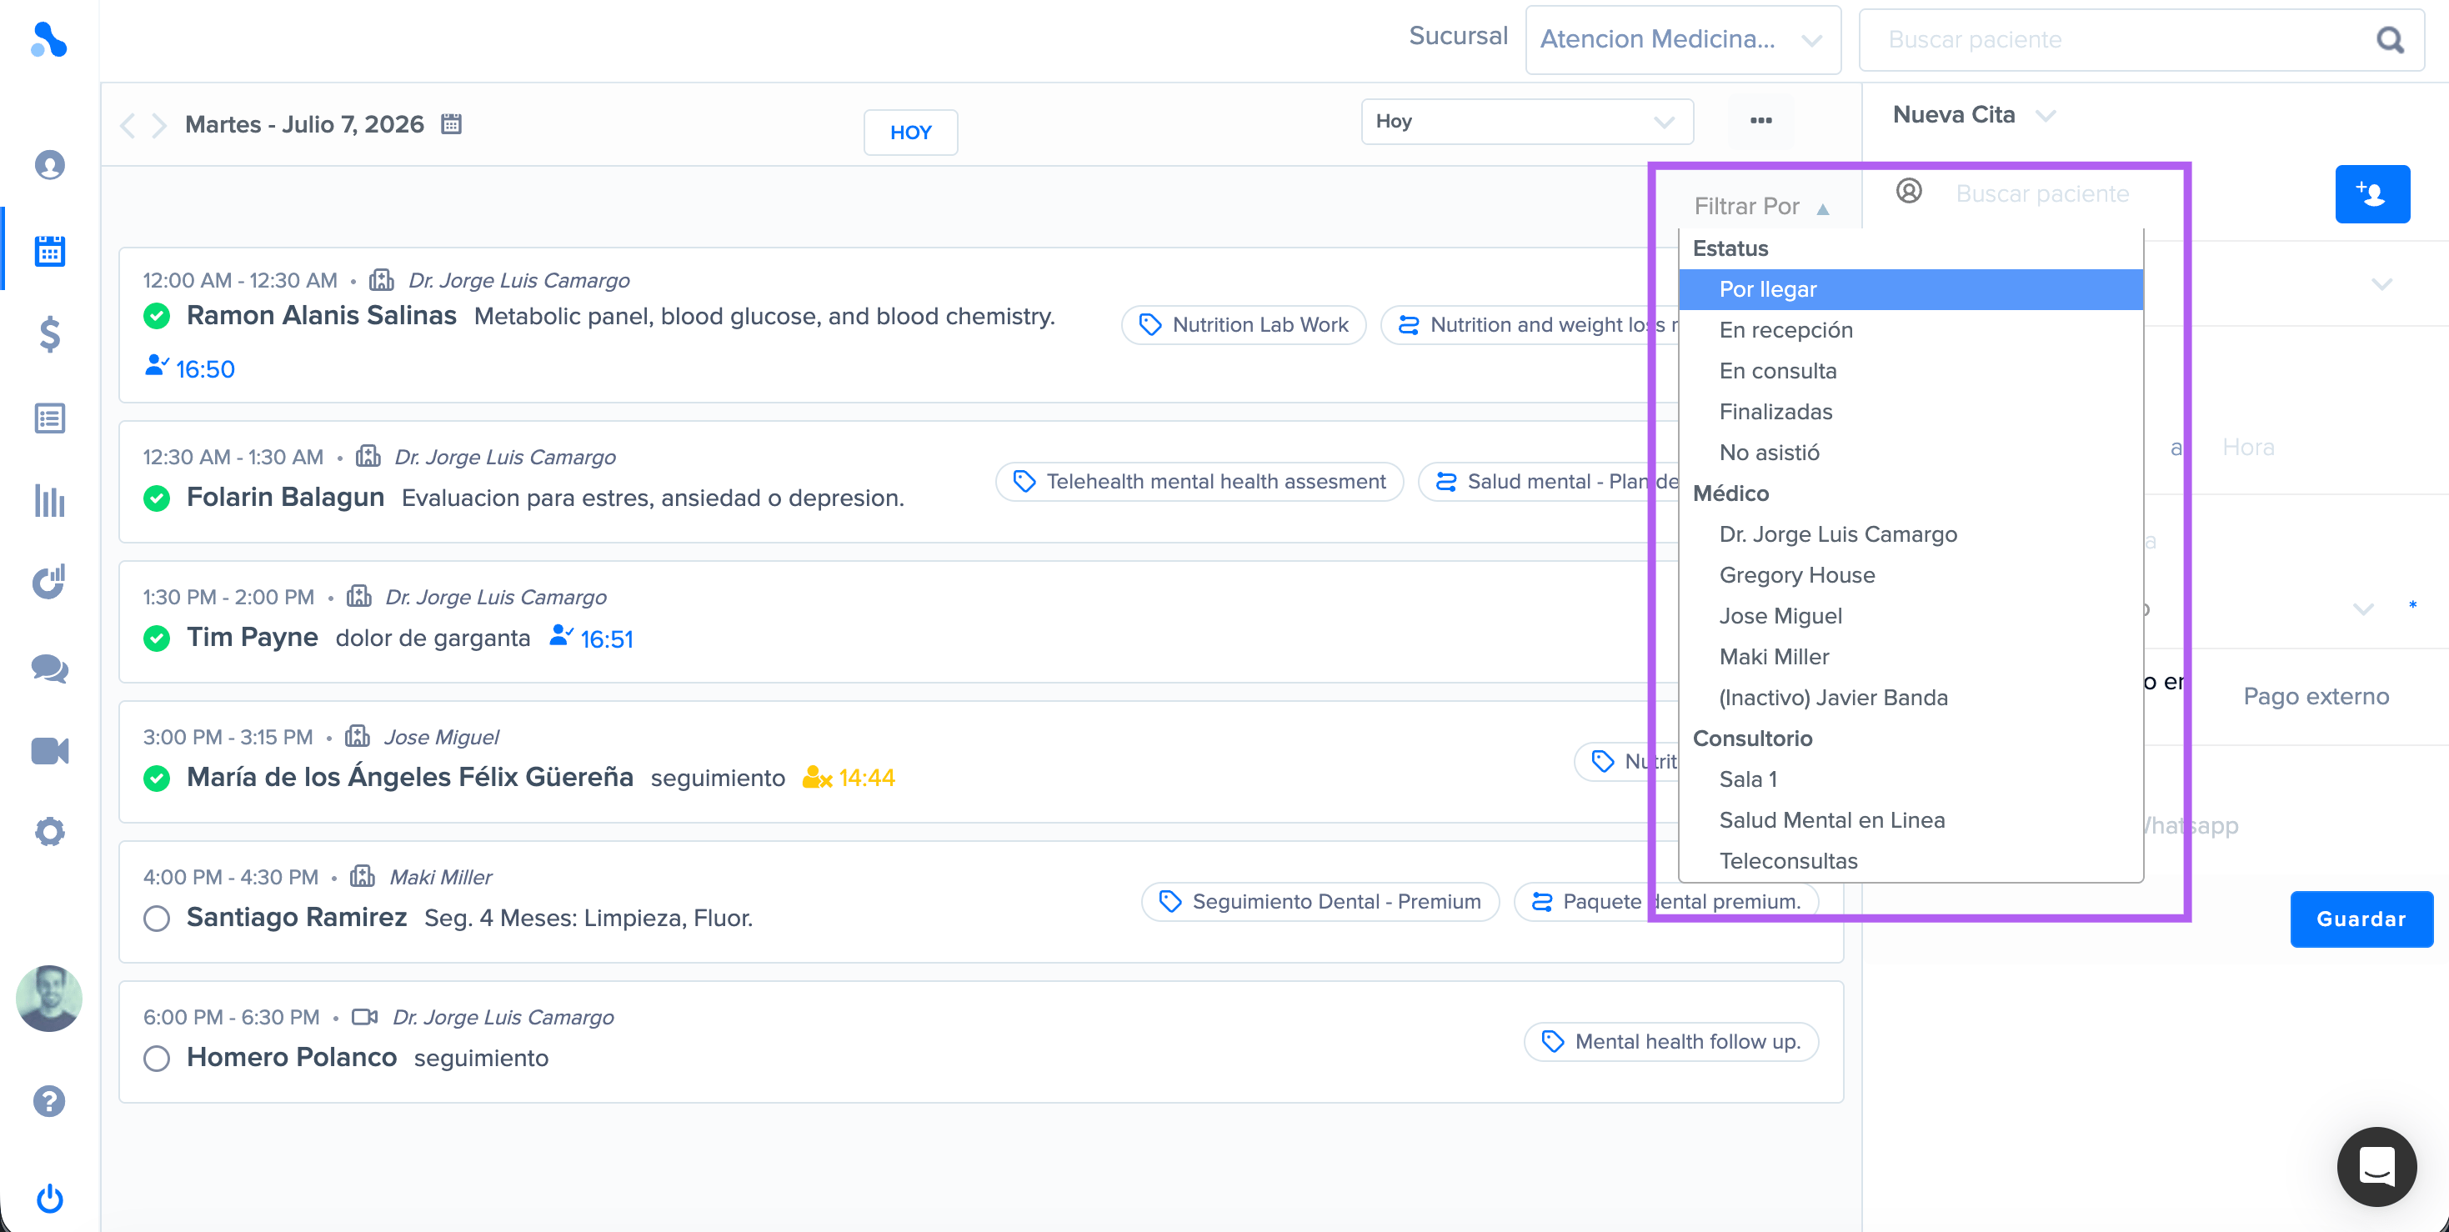Viewport: 2449px width, 1232px height.
Task: Open the settings gear sidebar icon
Action: pyautogui.click(x=49, y=832)
